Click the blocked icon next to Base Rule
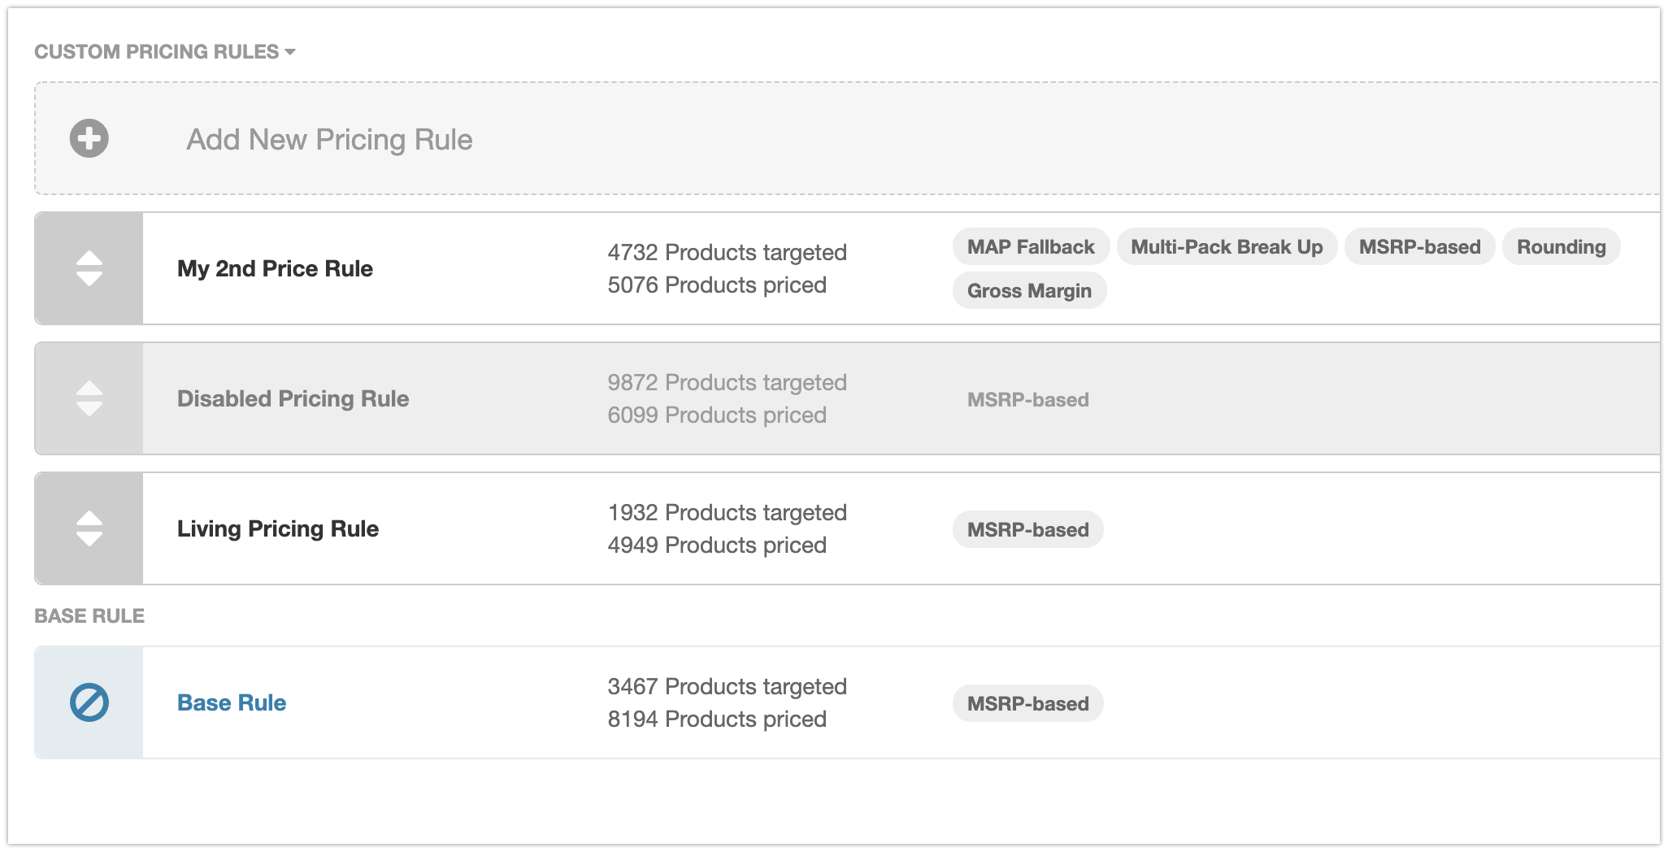 click(x=89, y=702)
